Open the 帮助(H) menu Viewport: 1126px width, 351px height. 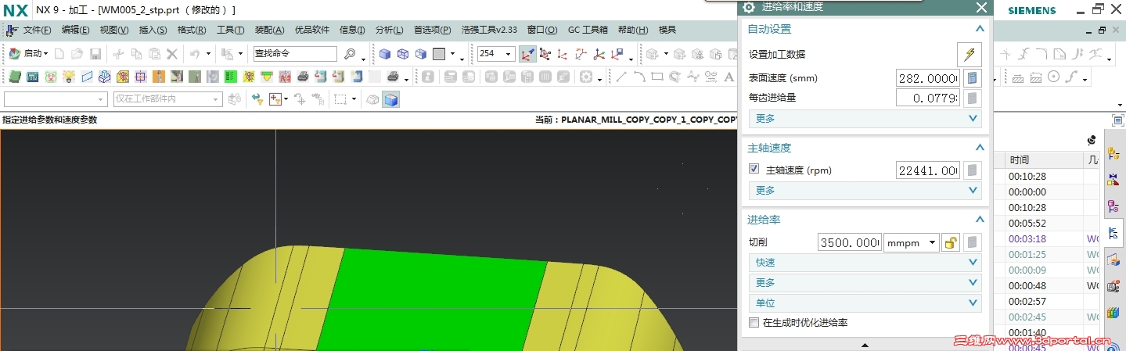[x=633, y=30]
